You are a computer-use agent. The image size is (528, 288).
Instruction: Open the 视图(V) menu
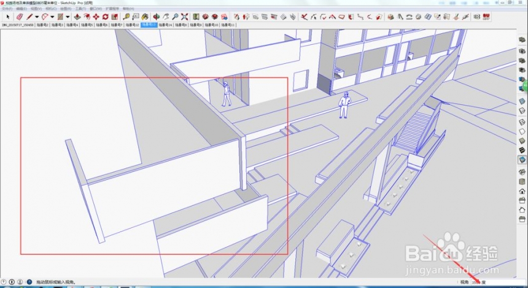click(x=36, y=9)
